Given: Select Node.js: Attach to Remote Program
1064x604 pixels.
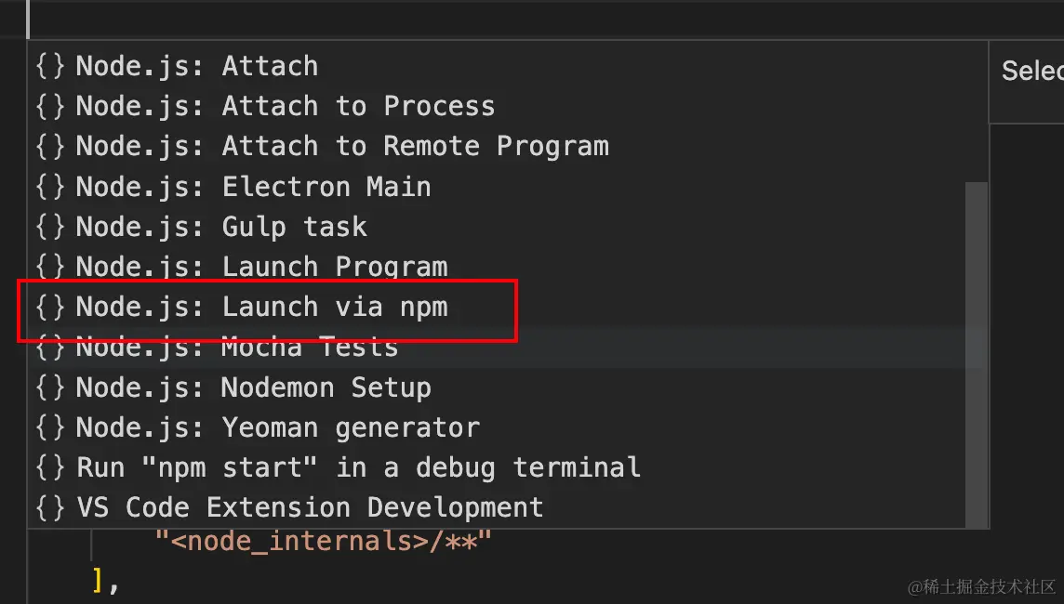Looking at the screenshot, I should point(342,146).
